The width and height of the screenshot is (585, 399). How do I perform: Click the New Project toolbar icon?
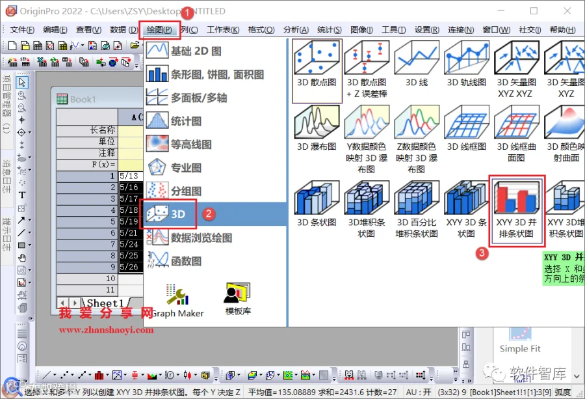(12, 46)
